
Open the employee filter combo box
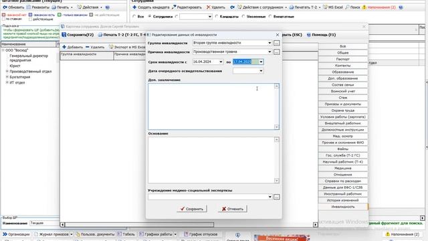pyautogui.click(x=196, y=17)
